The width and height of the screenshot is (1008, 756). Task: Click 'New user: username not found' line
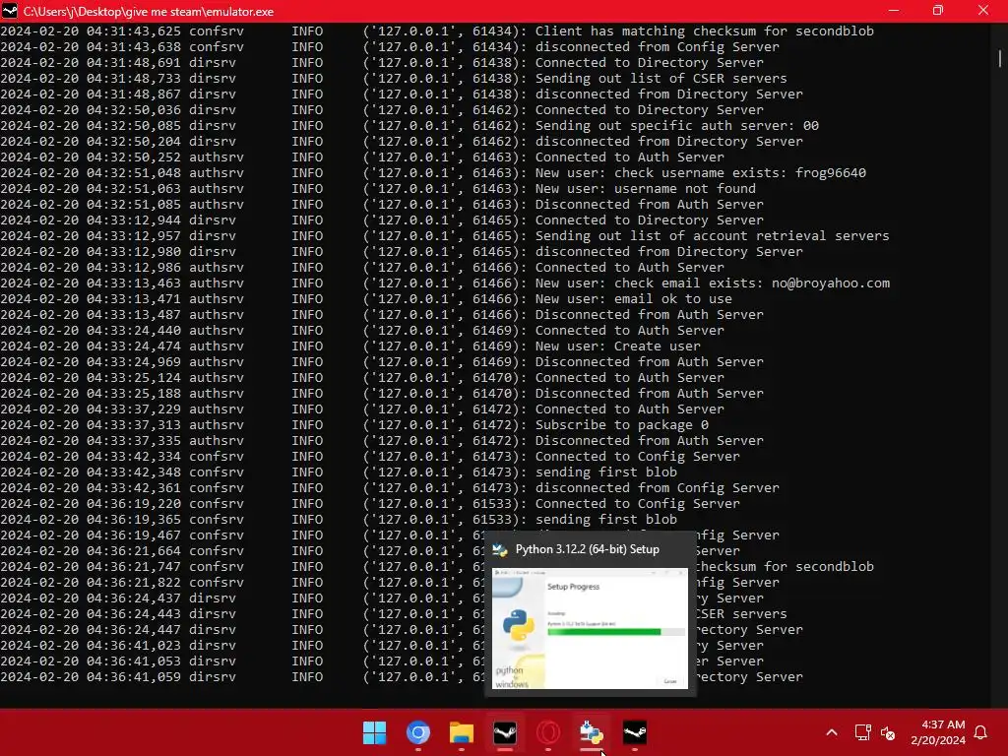646,188
